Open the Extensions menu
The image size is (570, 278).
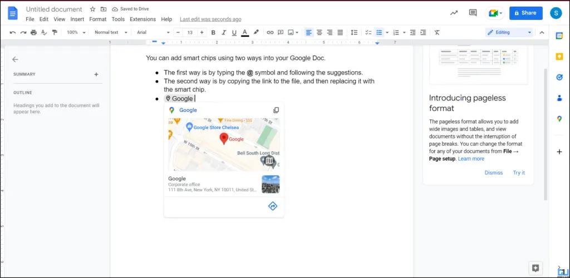143,19
